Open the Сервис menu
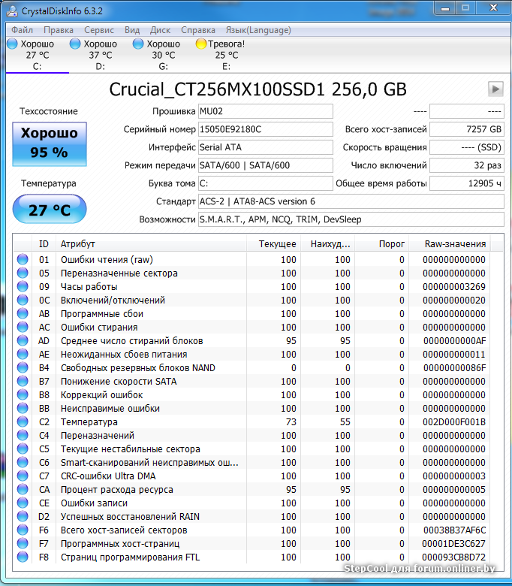The height and width of the screenshot is (586, 512). tap(99, 30)
